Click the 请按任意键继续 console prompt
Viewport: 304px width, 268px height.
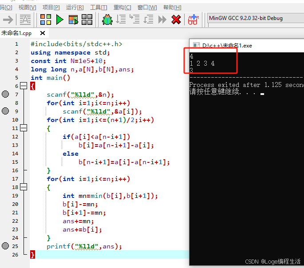point(215,92)
